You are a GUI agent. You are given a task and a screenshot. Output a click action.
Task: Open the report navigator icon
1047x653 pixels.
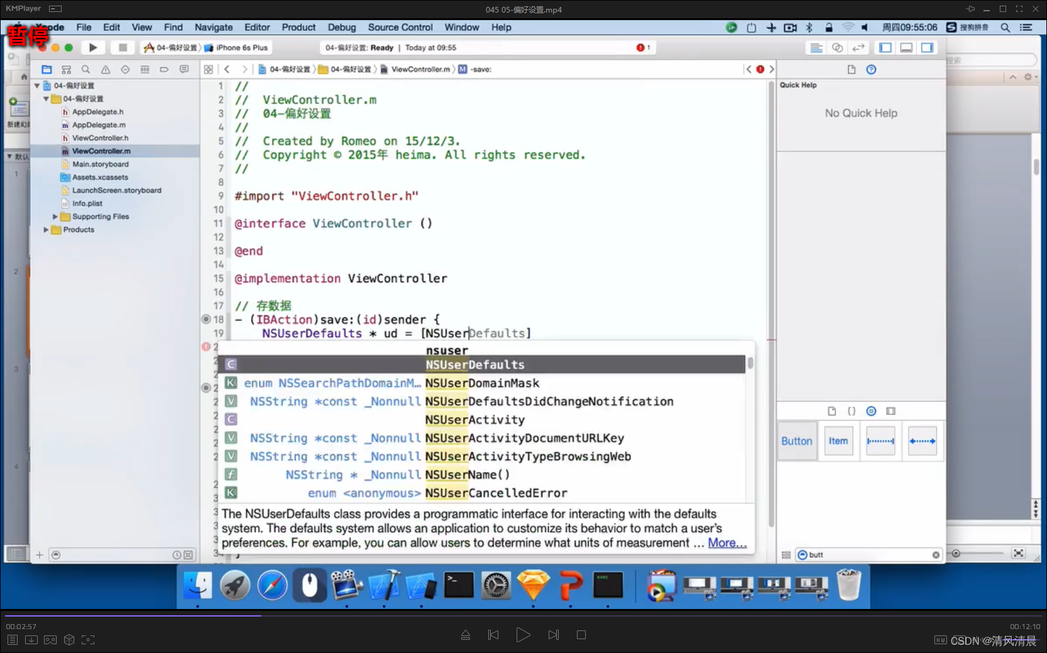pos(184,70)
